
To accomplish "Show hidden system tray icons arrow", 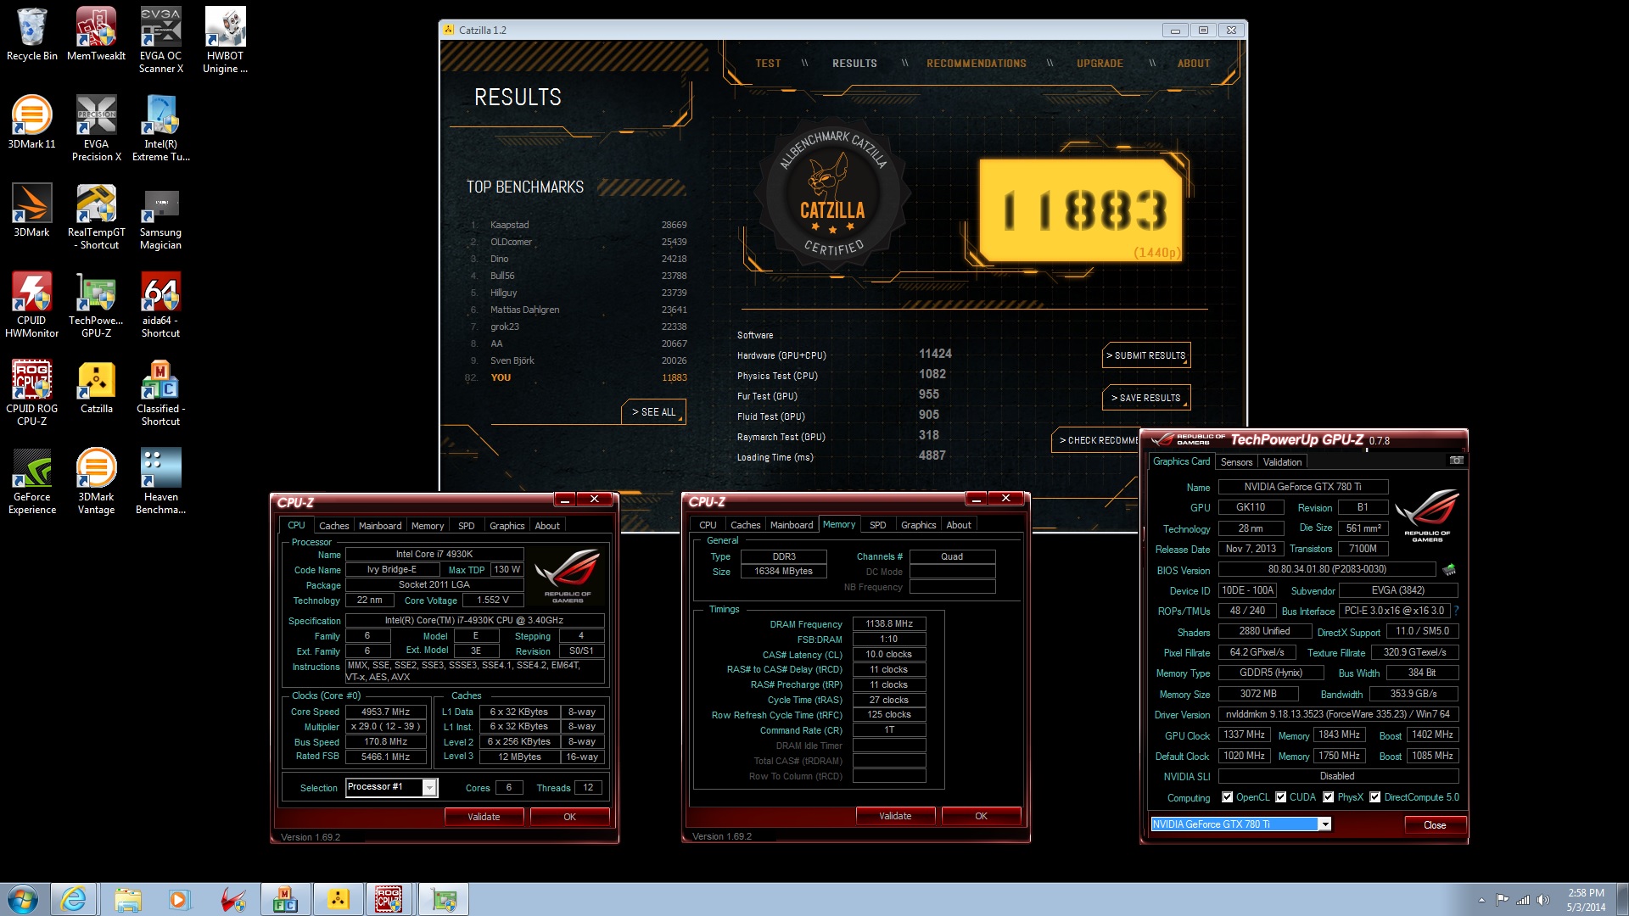I will (x=1481, y=900).
